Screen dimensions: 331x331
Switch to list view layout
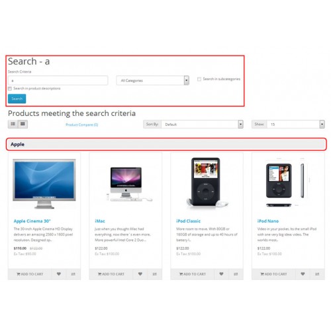[x=13, y=124]
